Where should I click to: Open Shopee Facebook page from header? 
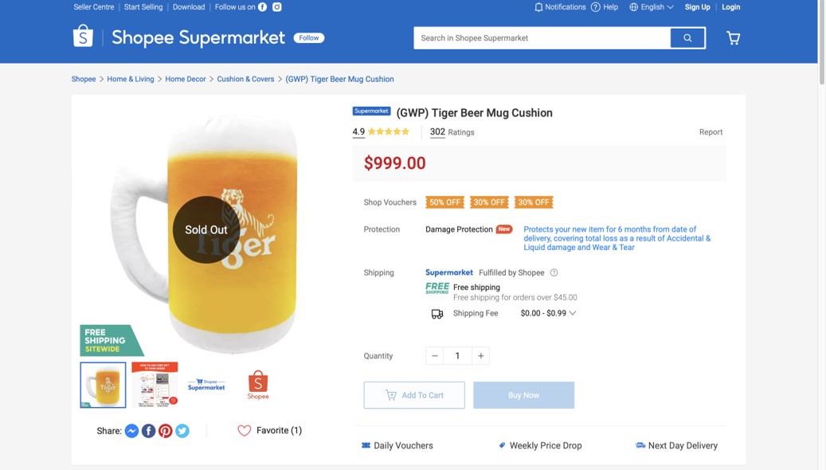tap(262, 7)
